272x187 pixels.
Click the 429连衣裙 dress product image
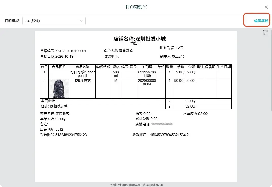coord(59,88)
